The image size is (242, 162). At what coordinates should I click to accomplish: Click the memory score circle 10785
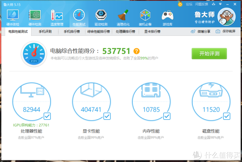151,102
